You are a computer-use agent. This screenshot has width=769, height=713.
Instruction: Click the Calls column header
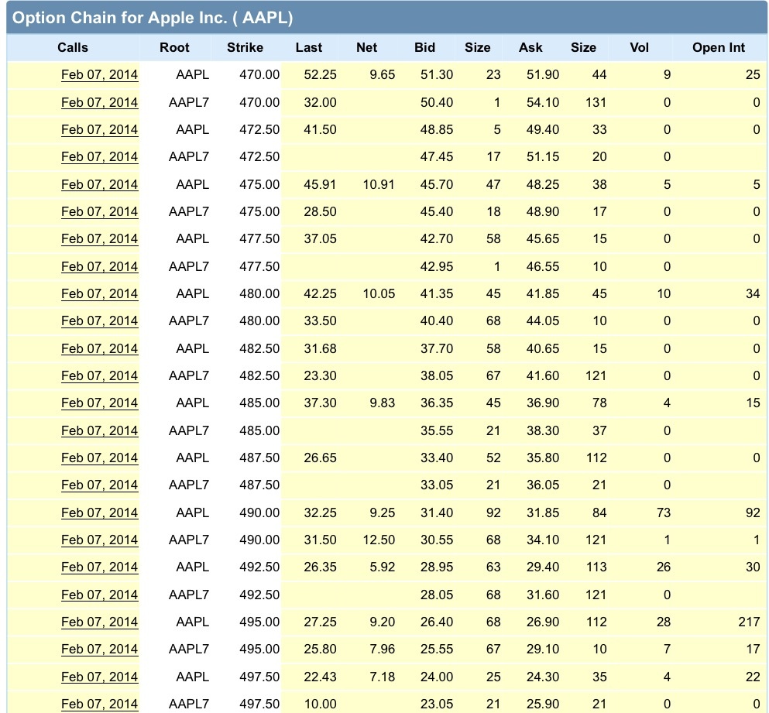click(73, 47)
